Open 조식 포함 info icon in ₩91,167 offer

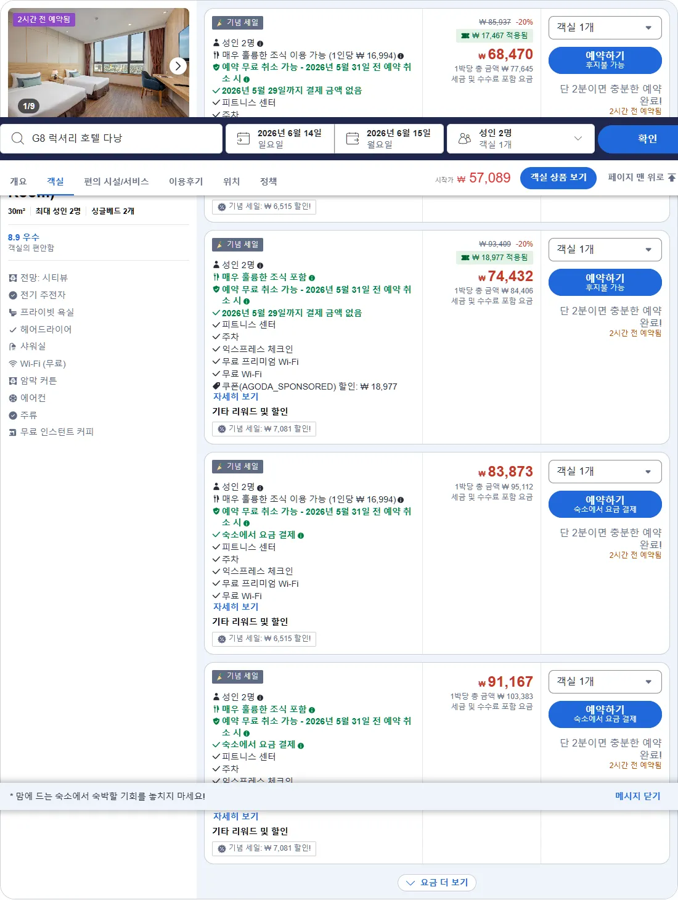coord(312,710)
